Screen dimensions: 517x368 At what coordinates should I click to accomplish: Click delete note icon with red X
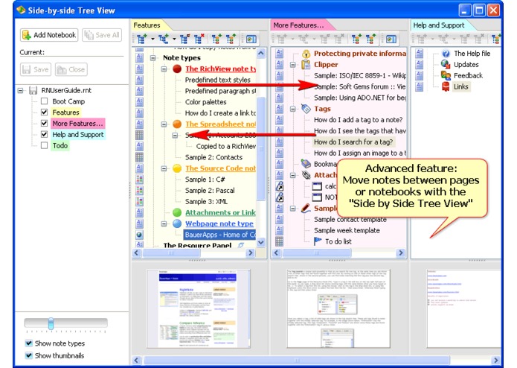(199, 39)
